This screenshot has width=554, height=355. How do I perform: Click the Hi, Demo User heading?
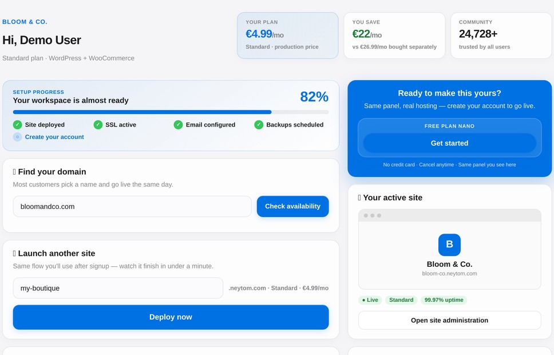point(42,40)
